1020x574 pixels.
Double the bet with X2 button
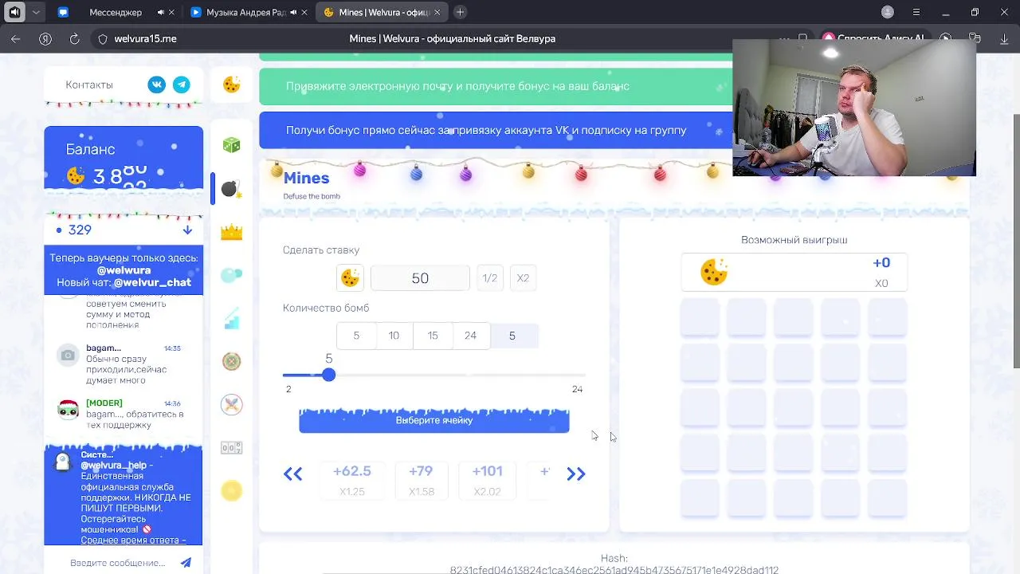pyautogui.click(x=523, y=277)
